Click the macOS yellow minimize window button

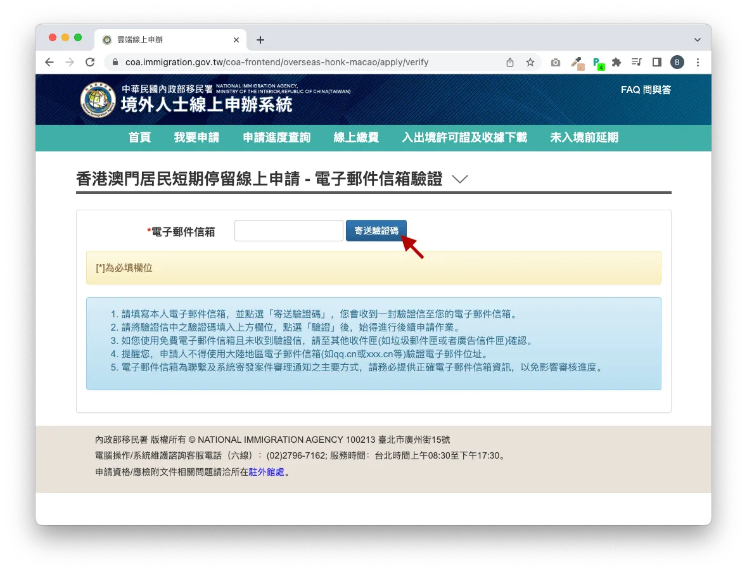coord(65,37)
